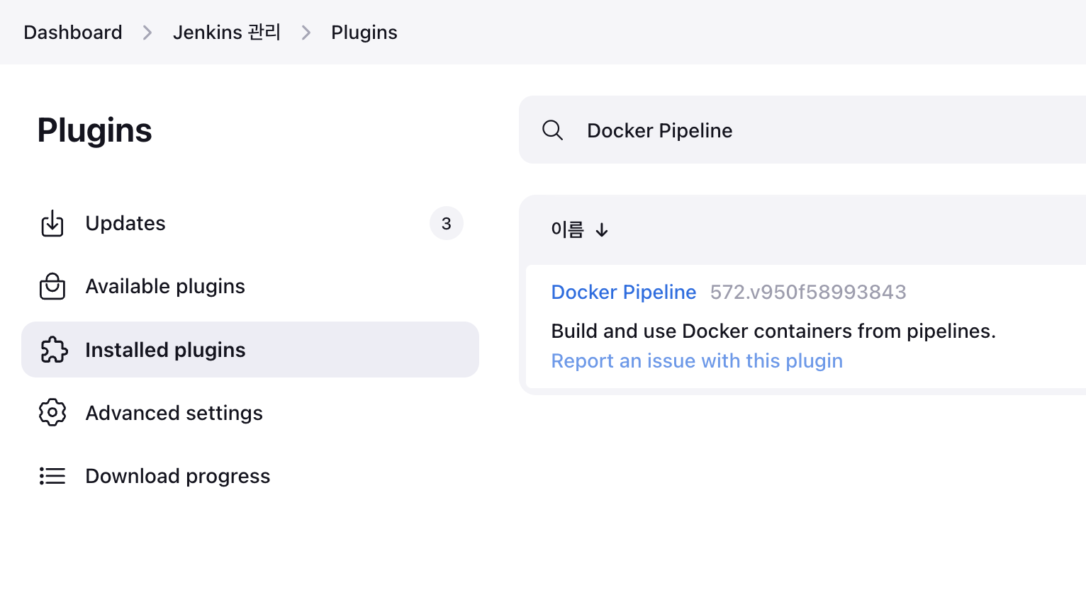Click the Download progress list icon
This screenshot has width=1086, height=602.
click(52, 476)
